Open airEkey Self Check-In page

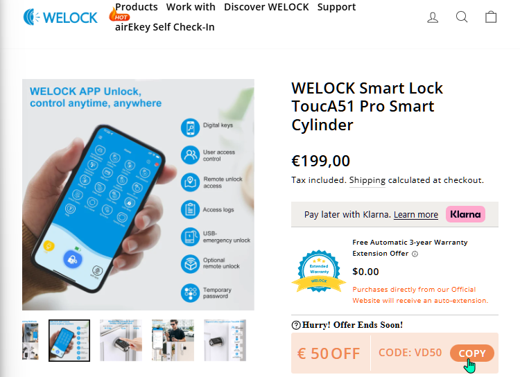click(x=165, y=27)
